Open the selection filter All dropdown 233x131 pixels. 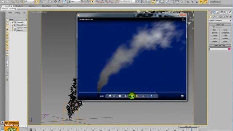click(x=29, y=1)
